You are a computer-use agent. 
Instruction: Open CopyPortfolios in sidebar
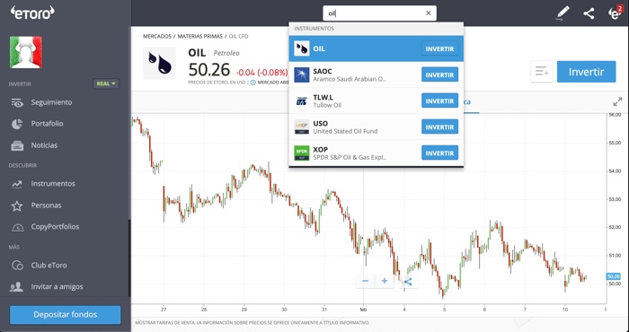tap(55, 227)
